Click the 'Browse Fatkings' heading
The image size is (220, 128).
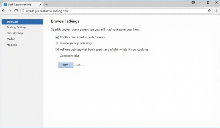pyautogui.click(x=65, y=21)
